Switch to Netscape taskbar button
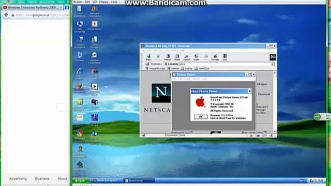 point(108,180)
